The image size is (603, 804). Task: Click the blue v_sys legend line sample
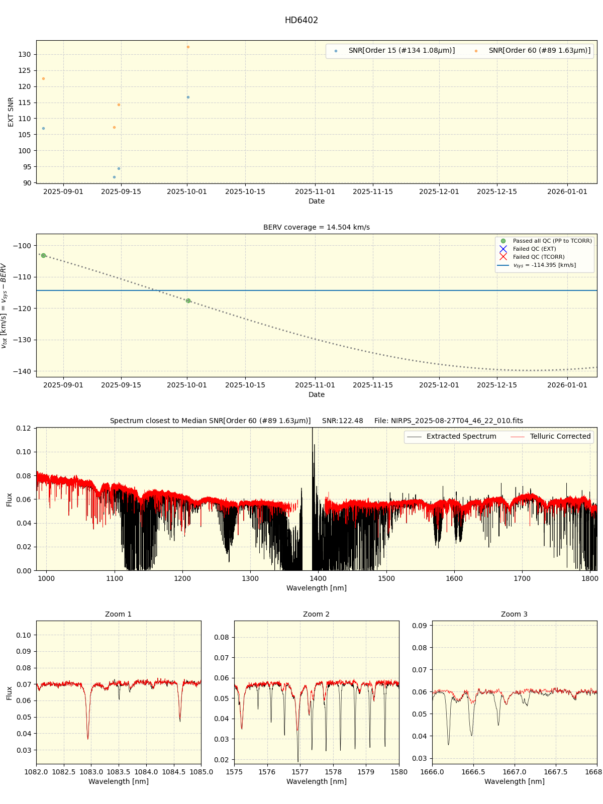pos(503,265)
